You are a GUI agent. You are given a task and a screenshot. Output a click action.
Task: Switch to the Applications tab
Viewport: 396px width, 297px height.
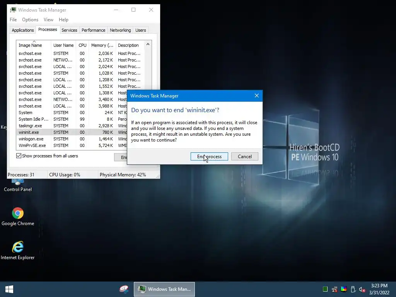pos(23,30)
